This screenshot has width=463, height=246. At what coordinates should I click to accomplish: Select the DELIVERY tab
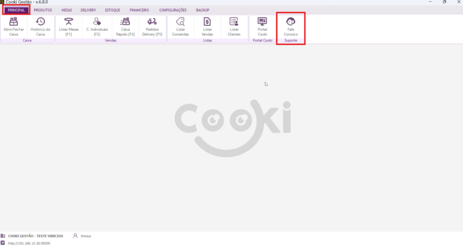[x=88, y=10]
